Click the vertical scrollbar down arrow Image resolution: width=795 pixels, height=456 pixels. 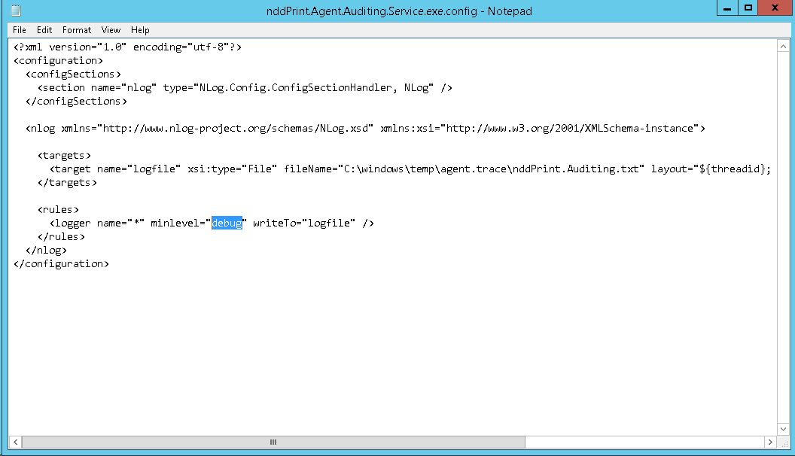pyautogui.click(x=784, y=429)
